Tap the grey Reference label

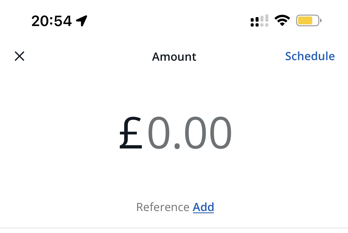coord(163,207)
